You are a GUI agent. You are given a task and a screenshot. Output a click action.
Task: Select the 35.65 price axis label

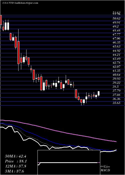coord(116,103)
